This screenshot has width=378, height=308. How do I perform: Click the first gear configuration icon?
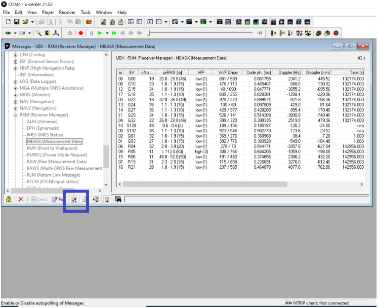(x=318, y=33)
